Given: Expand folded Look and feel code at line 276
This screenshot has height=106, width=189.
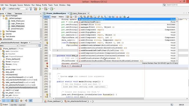Looking at the screenshot, I should tap(50, 87).
